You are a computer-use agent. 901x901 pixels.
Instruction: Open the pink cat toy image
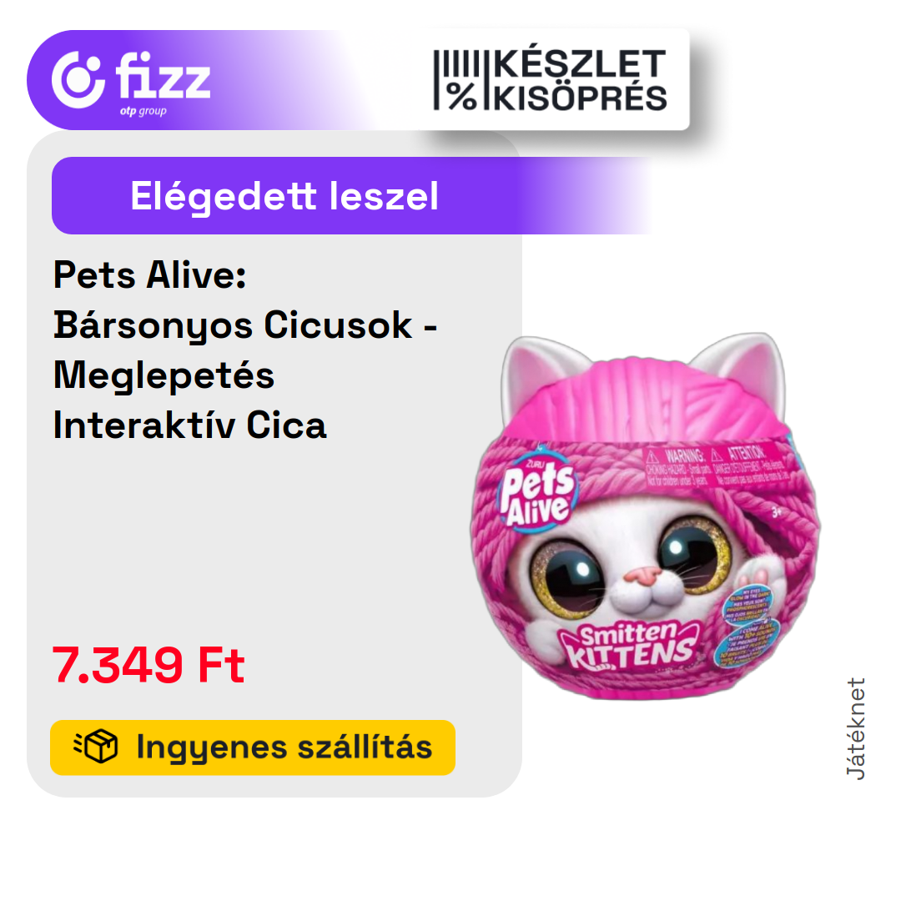pyautogui.click(x=645, y=515)
